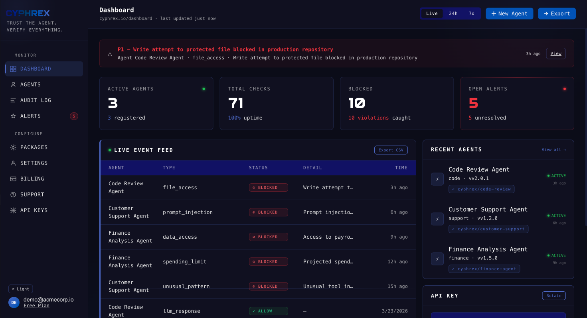Screen dimensions: 587x318
Task: Select the Agents person icon in sidebar
Action: tap(13, 84)
